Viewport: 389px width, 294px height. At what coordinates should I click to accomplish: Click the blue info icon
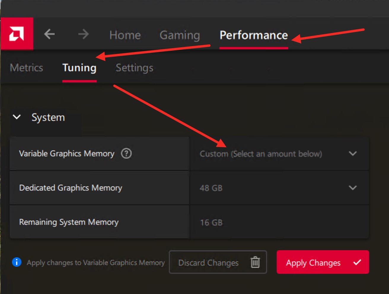point(17,262)
